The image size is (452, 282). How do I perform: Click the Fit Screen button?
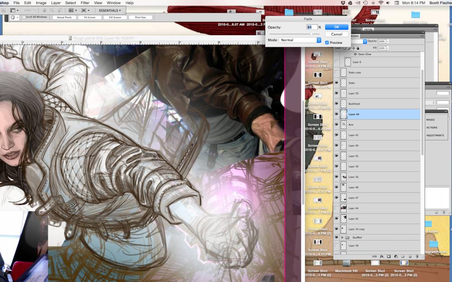(90, 18)
